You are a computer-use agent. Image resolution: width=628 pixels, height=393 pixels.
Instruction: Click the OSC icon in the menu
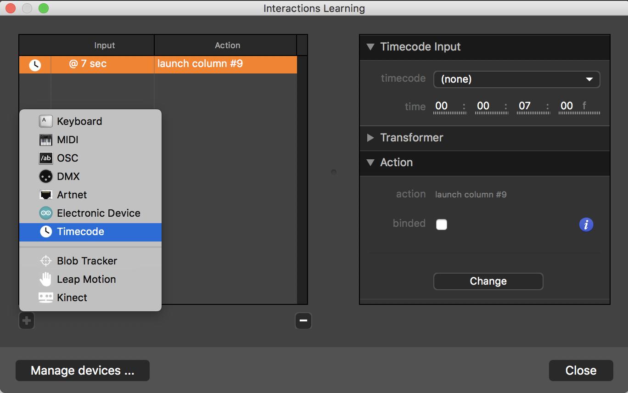45,158
